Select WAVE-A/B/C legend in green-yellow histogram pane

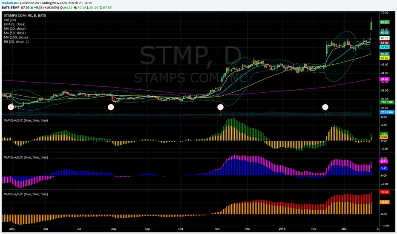tap(26, 120)
